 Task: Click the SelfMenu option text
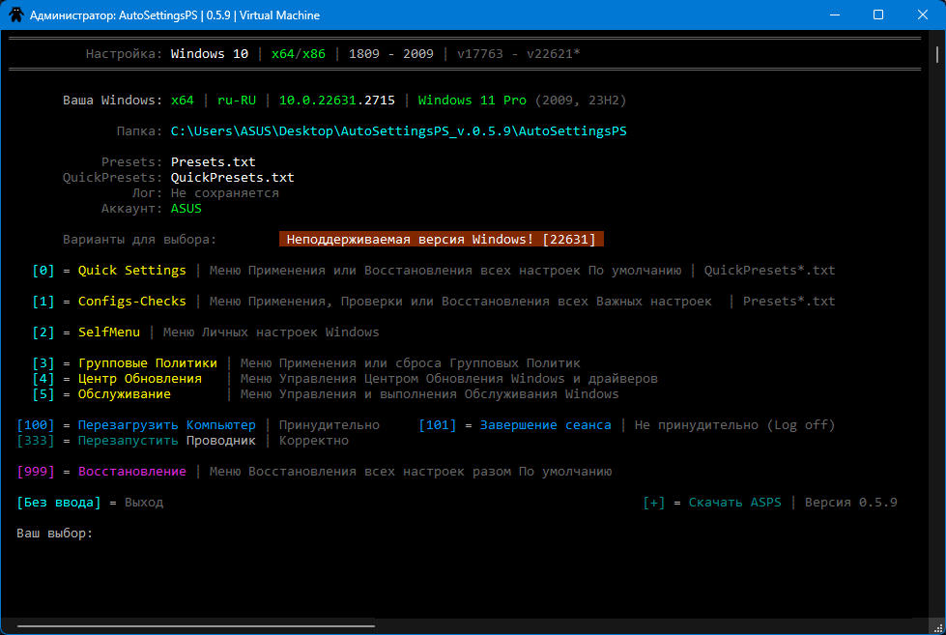point(108,332)
